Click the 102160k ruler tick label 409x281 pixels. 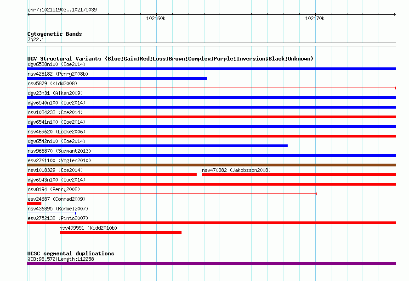(156, 18)
